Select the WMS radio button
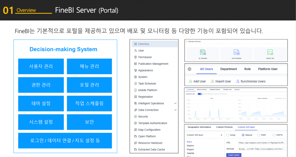Image resolution: width=296 pixels, height=157 pixels. tap(258, 135)
